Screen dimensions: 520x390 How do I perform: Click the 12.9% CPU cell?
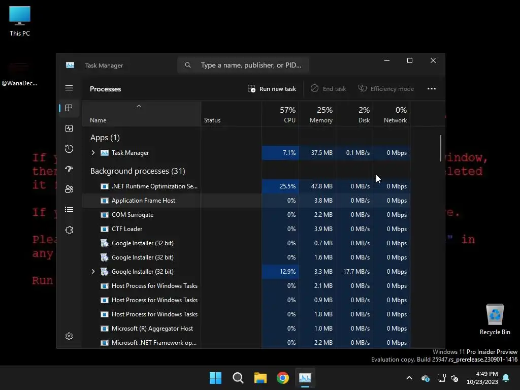(280, 272)
